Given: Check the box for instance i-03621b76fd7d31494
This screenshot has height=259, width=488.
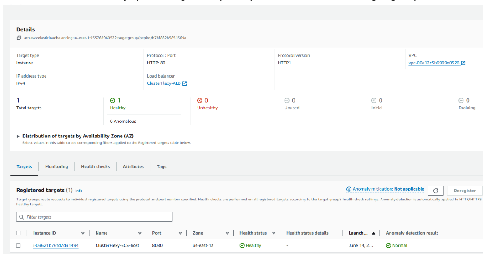Looking at the screenshot, I should coord(19,245).
